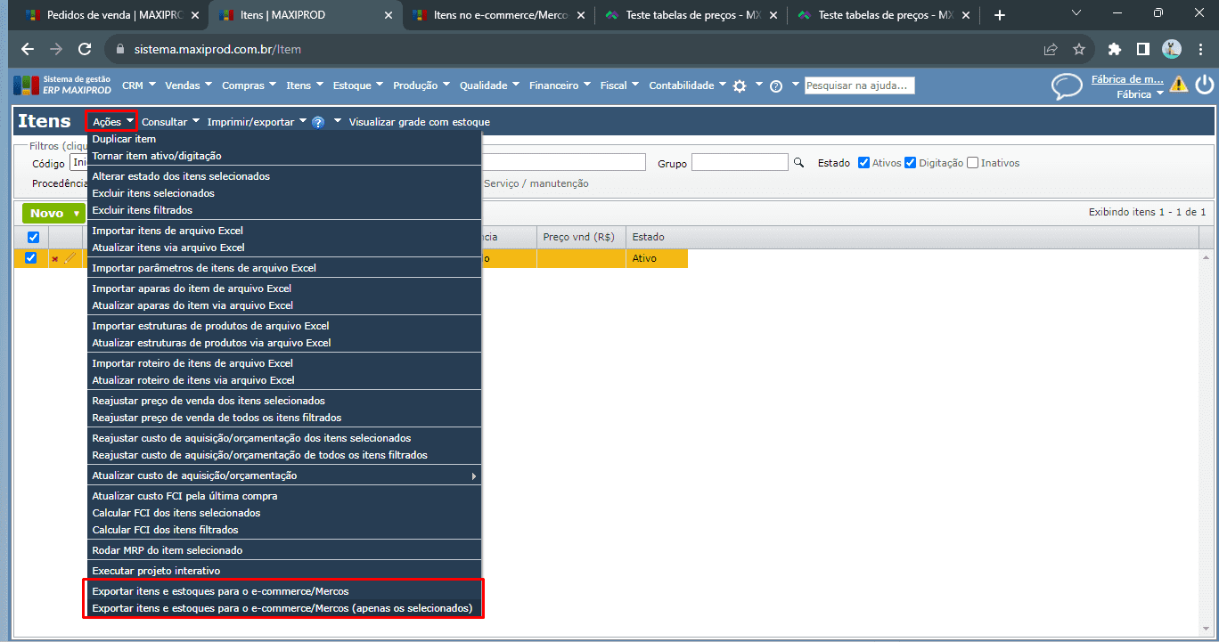This screenshot has width=1219, height=642.
Task: Delete the item row with red X
Action: coord(55,259)
